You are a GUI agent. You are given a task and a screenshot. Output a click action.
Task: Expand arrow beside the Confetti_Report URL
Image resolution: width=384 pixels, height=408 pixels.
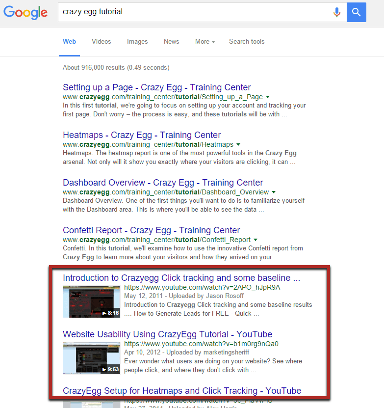tap(256, 240)
